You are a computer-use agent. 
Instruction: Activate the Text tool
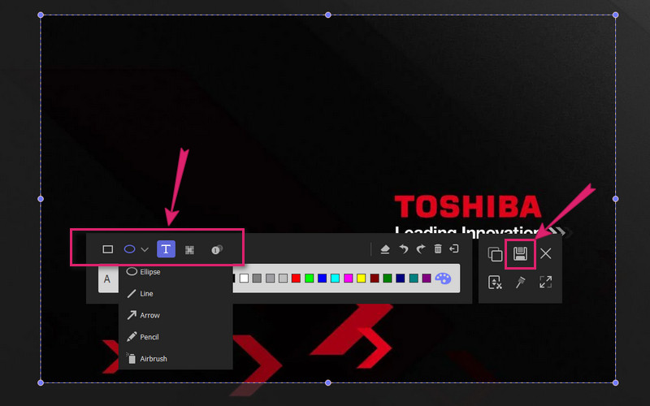[x=166, y=249]
